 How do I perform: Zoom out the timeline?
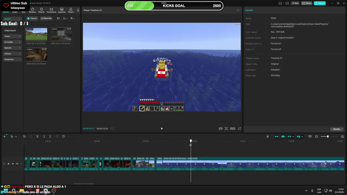coord(316,136)
